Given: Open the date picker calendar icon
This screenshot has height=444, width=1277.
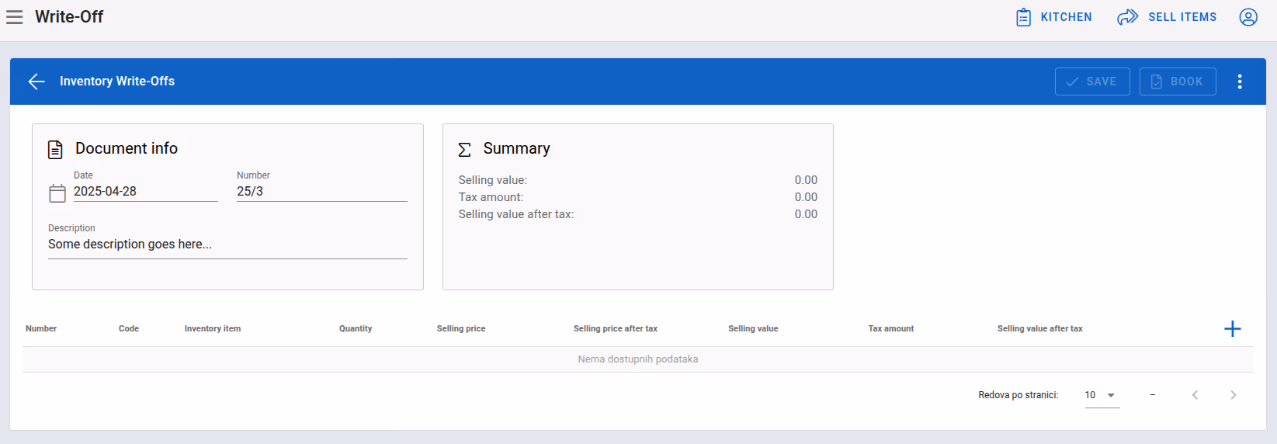Looking at the screenshot, I should point(57,193).
